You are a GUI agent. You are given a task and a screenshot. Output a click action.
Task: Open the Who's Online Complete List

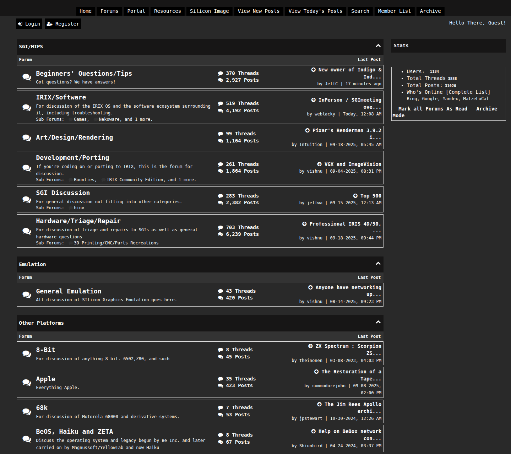point(468,92)
